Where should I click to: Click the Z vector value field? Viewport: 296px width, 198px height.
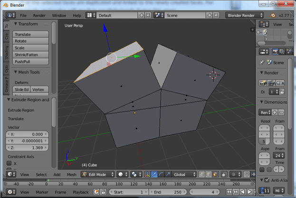[x=27, y=148]
